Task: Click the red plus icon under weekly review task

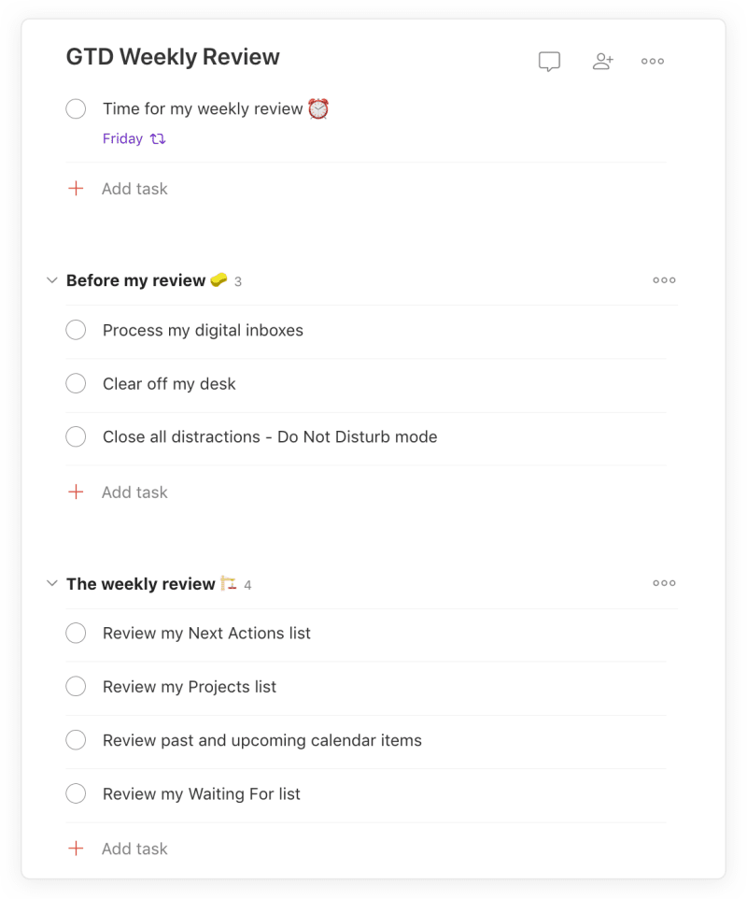Action: pyautogui.click(x=76, y=188)
